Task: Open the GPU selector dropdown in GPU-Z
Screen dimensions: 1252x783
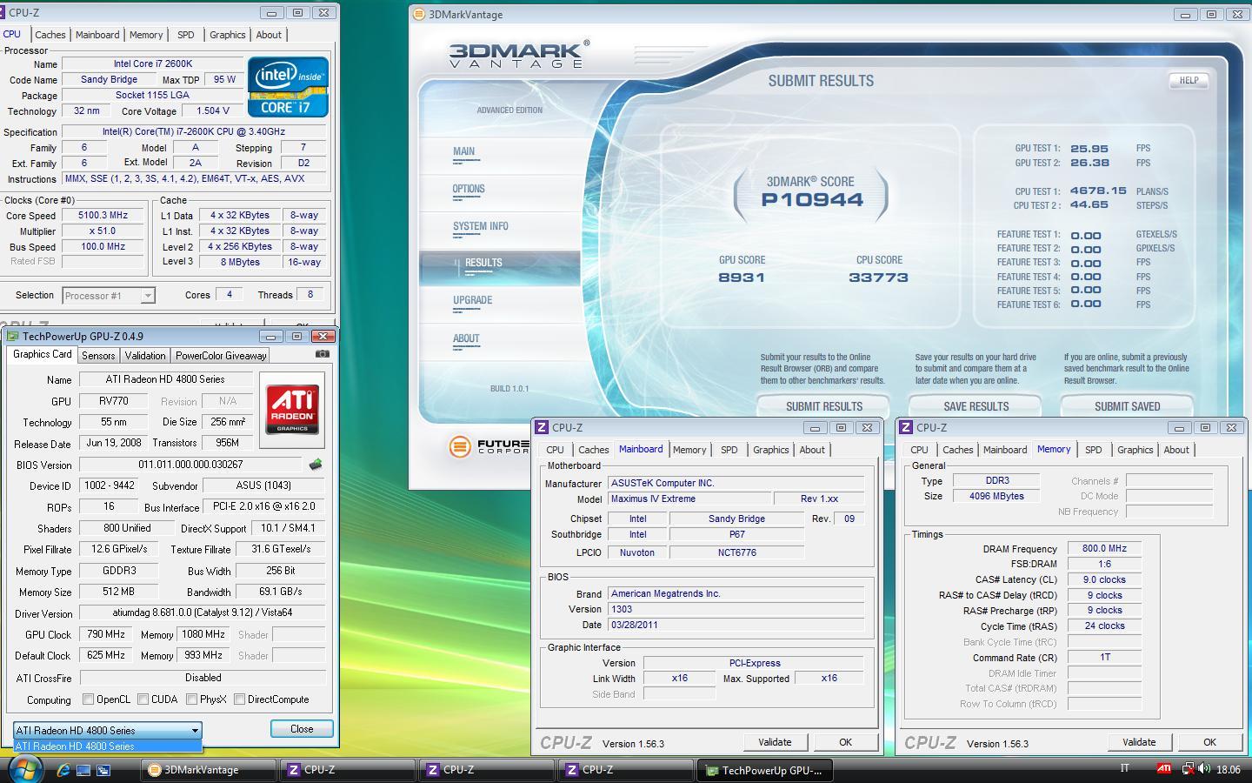Action: click(x=107, y=730)
